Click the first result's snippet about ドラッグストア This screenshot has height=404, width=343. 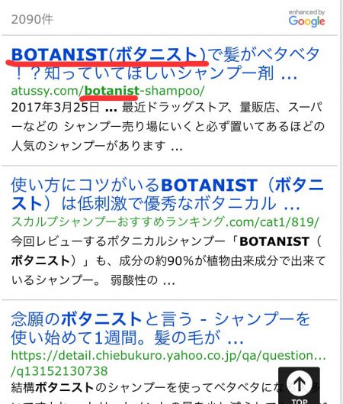[168, 127]
